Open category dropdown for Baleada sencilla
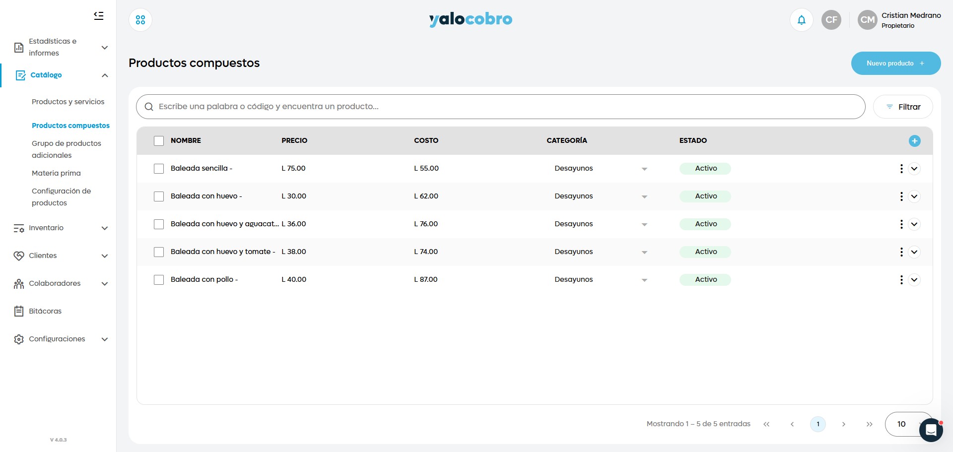 tap(644, 169)
